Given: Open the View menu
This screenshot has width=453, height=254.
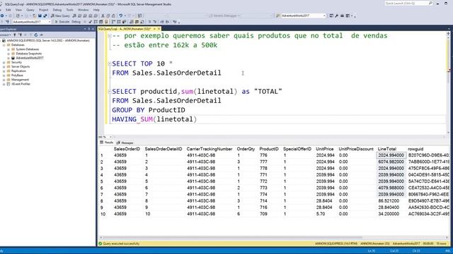Looking at the screenshot, I should point(18,10).
